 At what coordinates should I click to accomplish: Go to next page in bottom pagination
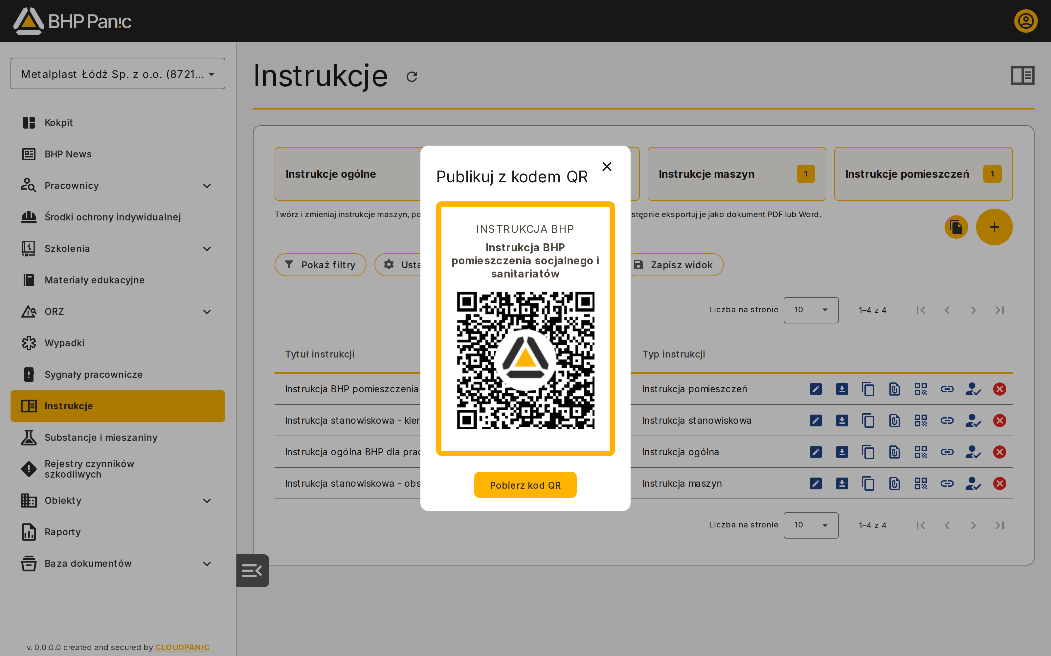(973, 525)
